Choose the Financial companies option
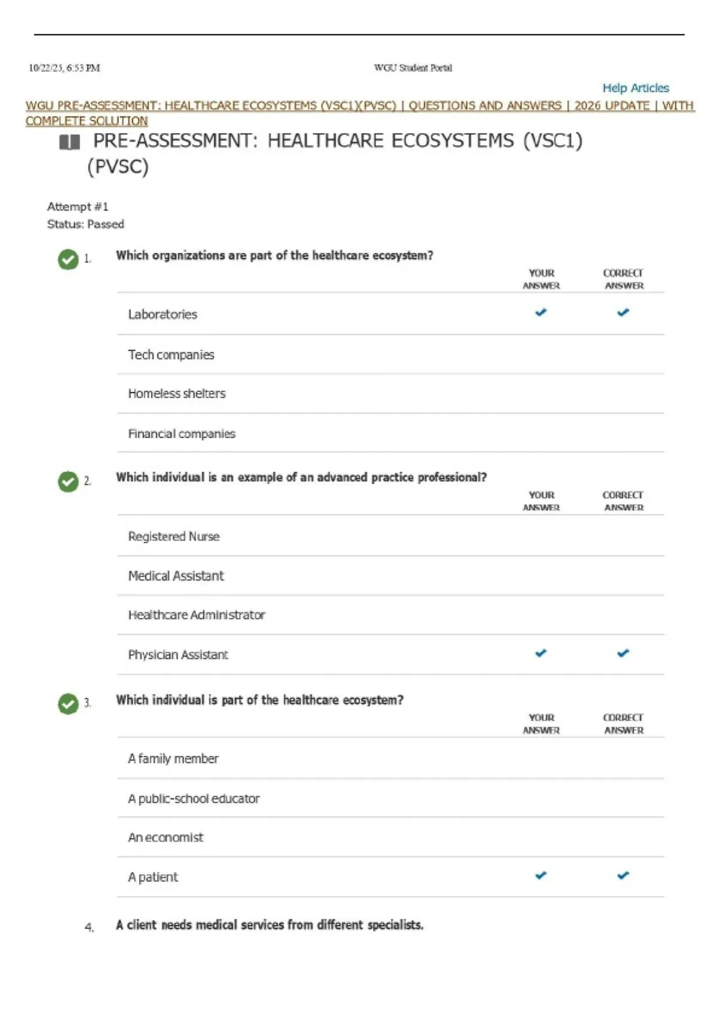The height and width of the screenshot is (1018, 718). click(x=391, y=433)
